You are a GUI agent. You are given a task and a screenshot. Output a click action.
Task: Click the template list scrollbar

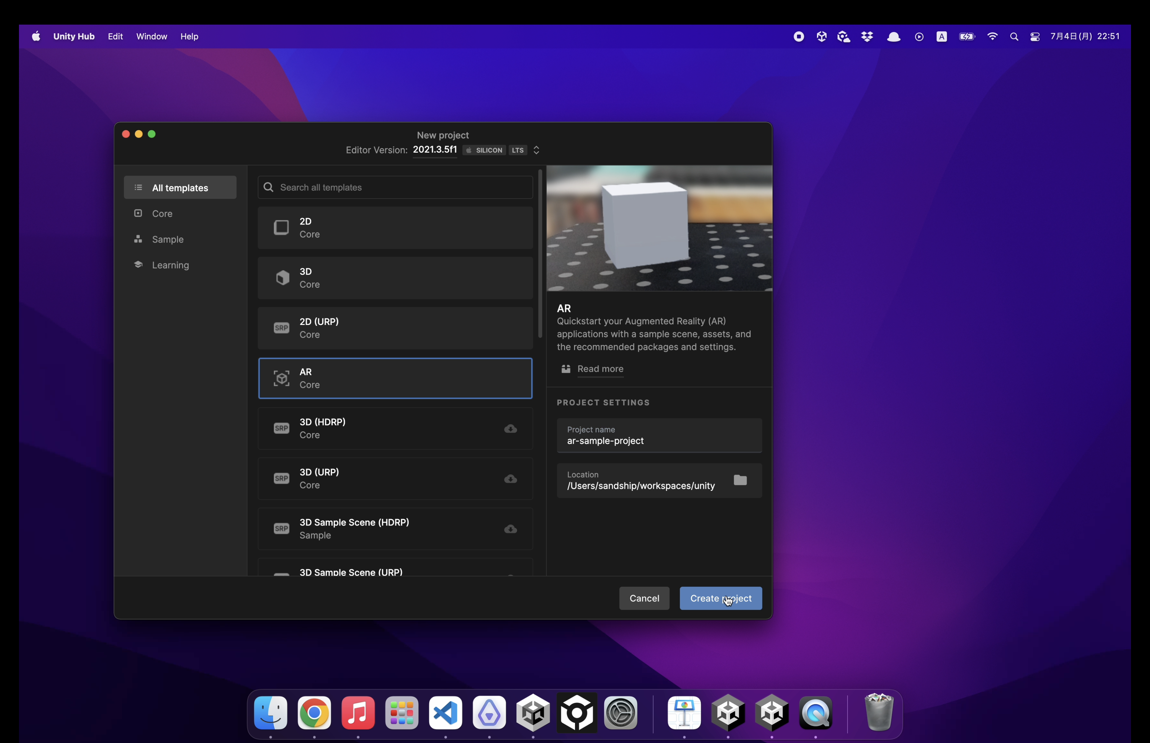(x=540, y=253)
